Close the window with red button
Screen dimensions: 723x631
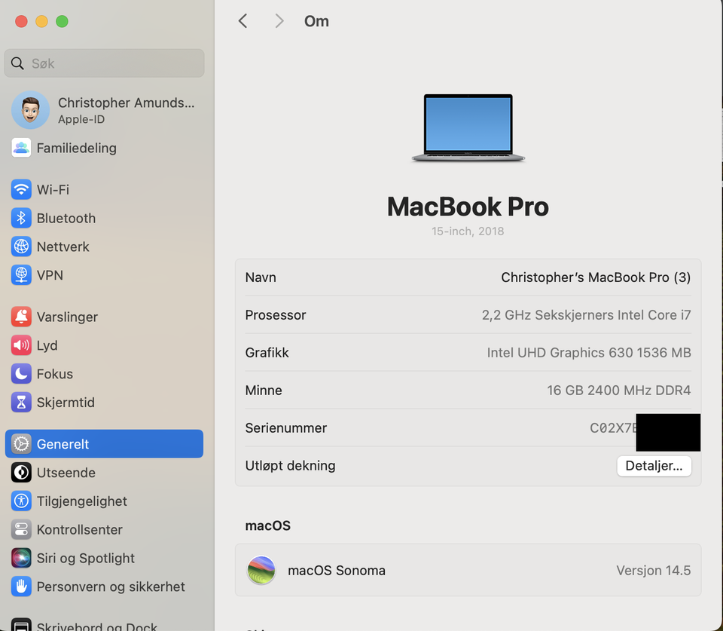21,21
